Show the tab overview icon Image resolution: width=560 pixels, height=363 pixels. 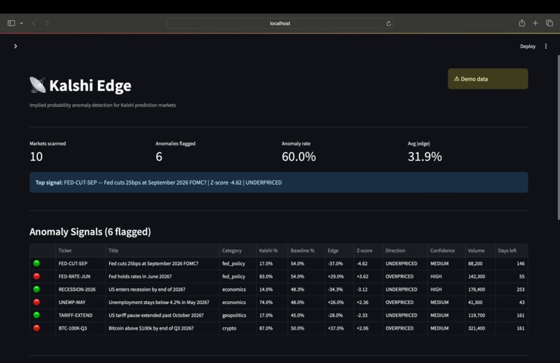pyautogui.click(x=550, y=23)
